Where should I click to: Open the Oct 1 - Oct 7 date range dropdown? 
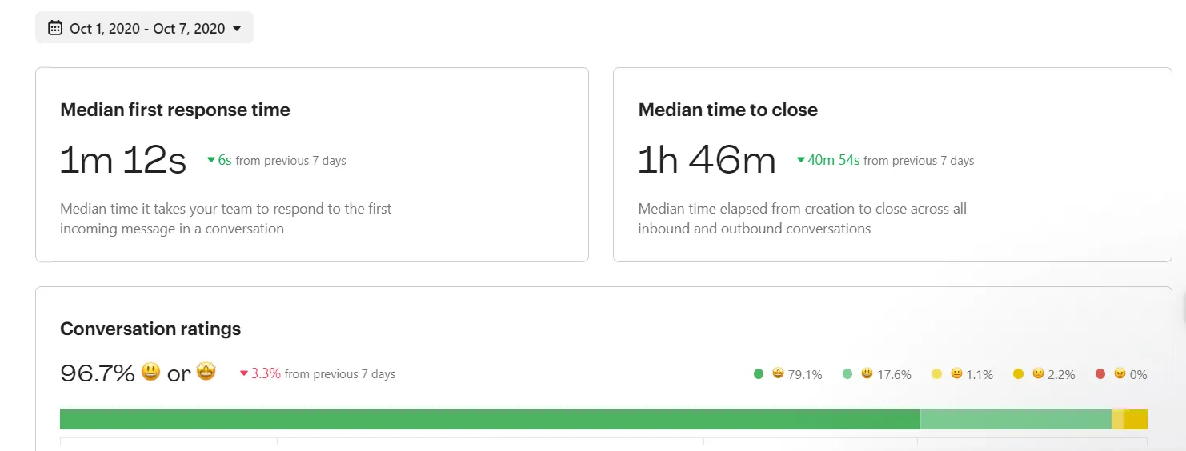(144, 28)
